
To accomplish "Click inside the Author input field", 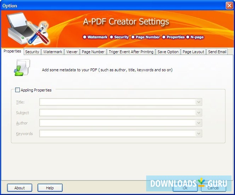I will click(x=117, y=123).
